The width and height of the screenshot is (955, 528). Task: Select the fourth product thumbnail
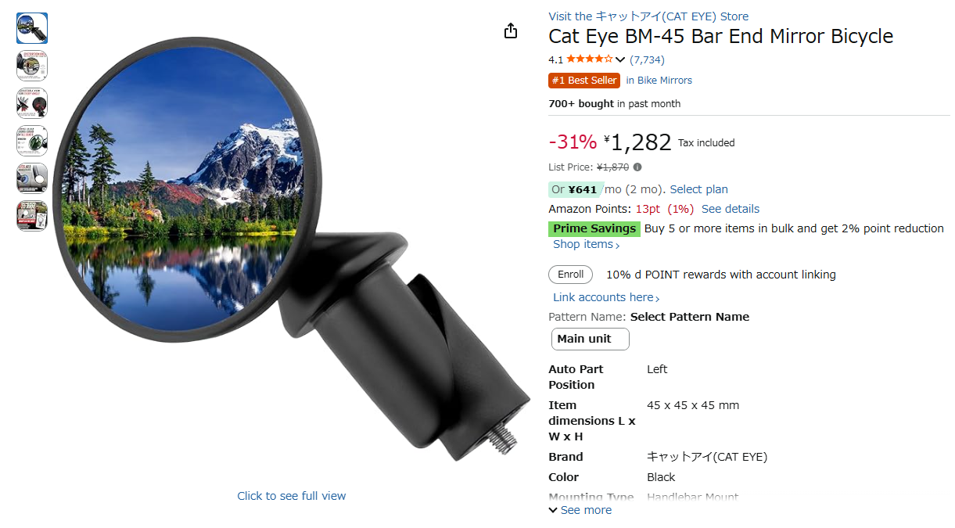pyautogui.click(x=32, y=141)
